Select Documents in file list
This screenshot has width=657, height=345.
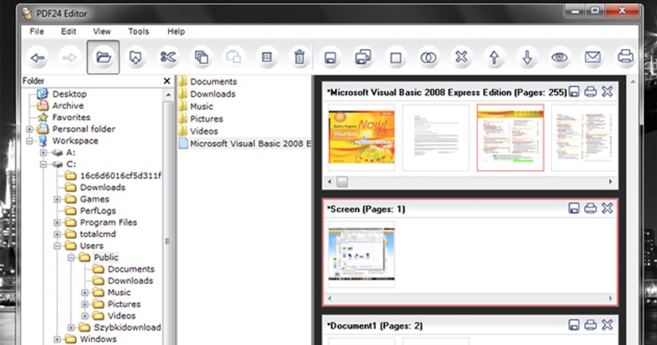click(214, 82)
